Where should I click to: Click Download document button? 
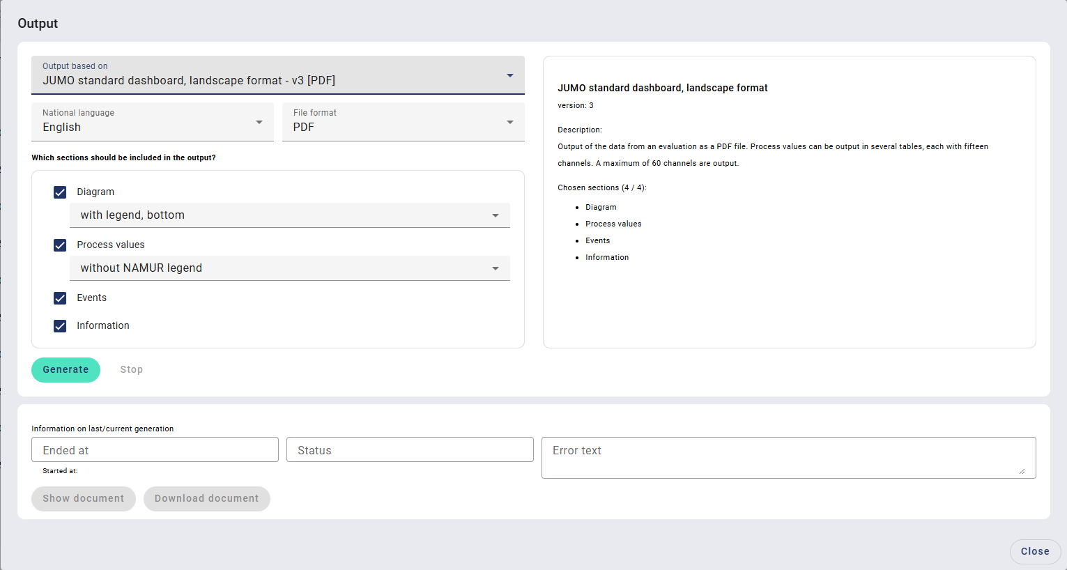[206, 499]
